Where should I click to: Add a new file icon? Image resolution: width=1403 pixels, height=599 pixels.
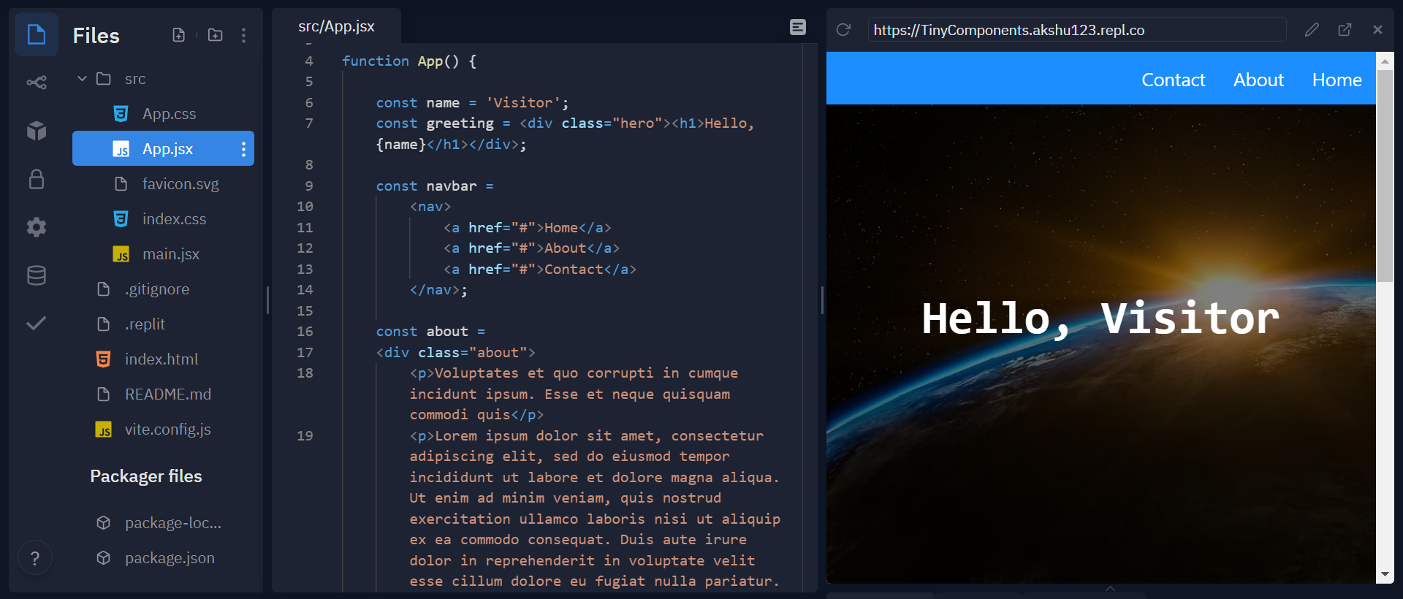pyautogui.click(x=179, y=35)
